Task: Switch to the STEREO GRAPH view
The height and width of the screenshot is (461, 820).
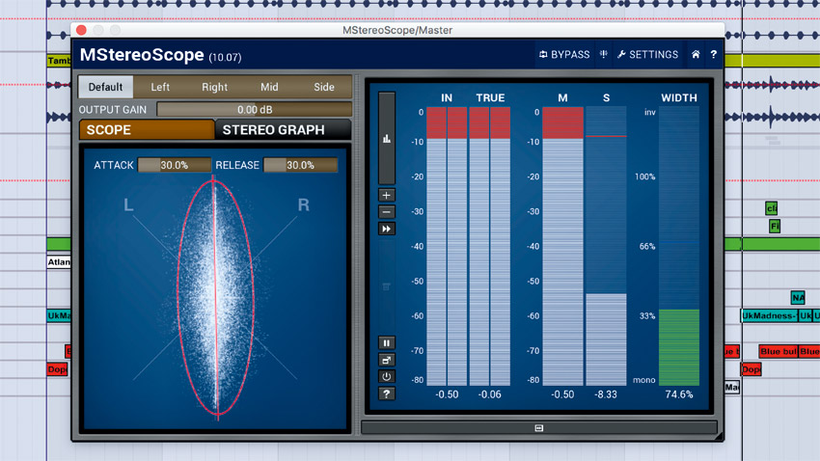Action: point(283,129)
